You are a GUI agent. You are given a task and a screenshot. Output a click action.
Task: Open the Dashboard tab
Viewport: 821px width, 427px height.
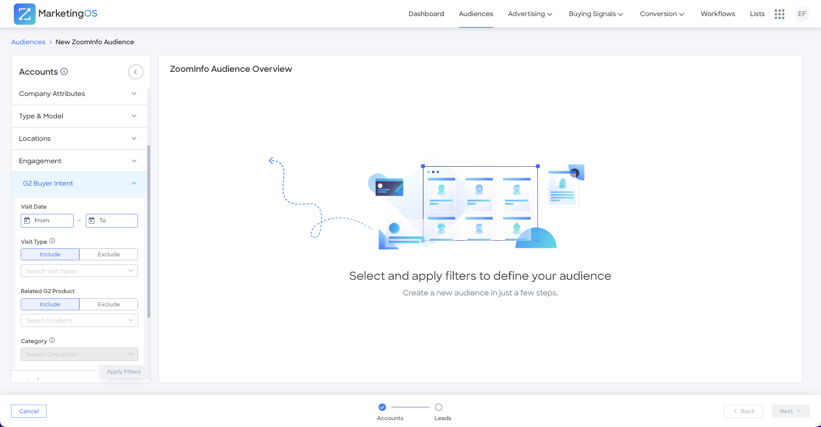tap(426, 14)
